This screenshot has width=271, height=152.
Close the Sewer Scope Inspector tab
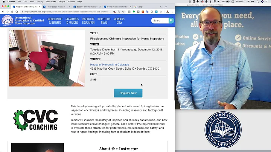[x=70, y=7]
